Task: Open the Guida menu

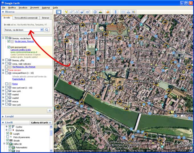Action: (55, 8)
